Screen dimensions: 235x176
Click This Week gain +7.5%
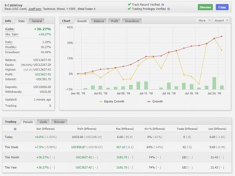pos(39,147)
